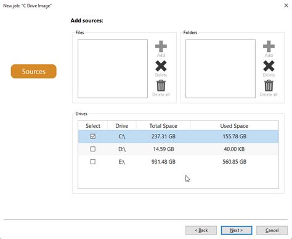
Task: Click the Delete all trash icon in Folders
Action: coord(269,86)
